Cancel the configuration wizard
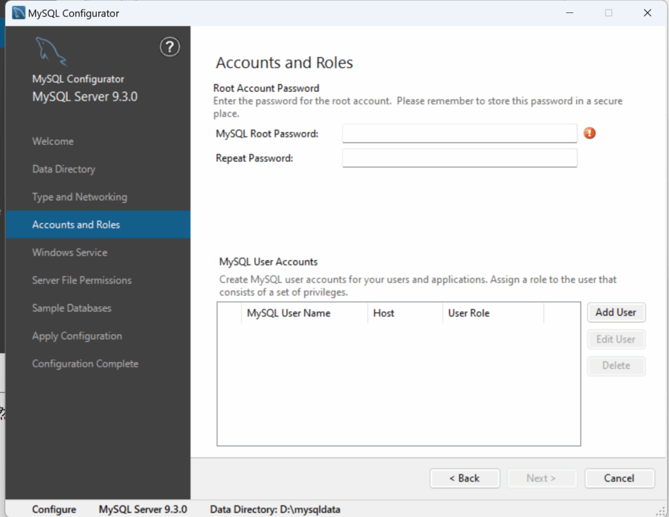 point(619,478)
